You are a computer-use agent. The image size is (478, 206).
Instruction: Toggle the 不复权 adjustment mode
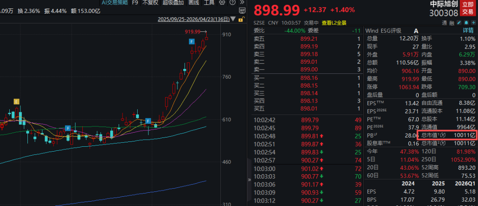coord(150,2)
